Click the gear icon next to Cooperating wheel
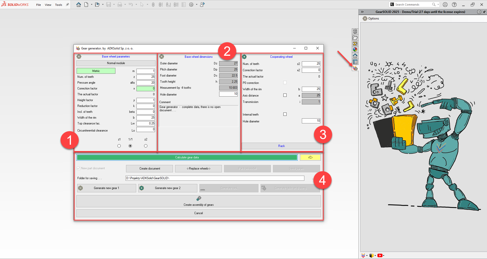Viewport: 487px width, 259px height. 244,57
